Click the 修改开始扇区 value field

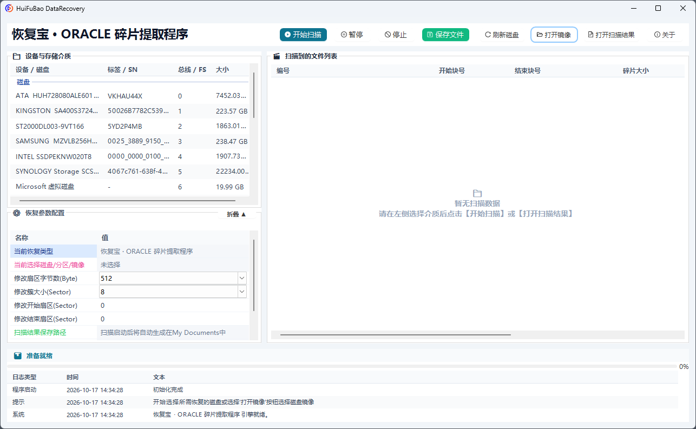tap(173, 305)
